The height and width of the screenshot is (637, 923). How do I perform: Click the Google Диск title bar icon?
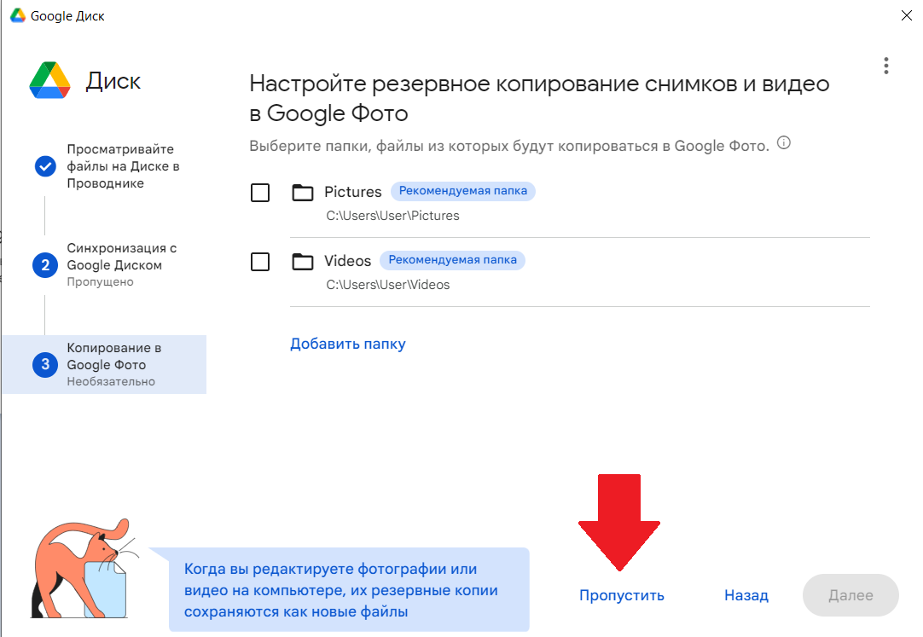pyautogui.click(x=17, y=15)
